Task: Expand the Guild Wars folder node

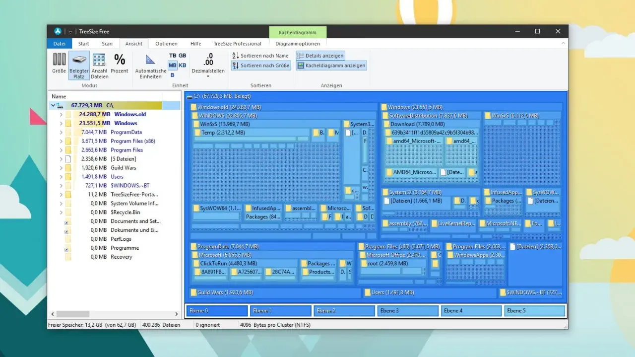Action: tap(61, 168)
